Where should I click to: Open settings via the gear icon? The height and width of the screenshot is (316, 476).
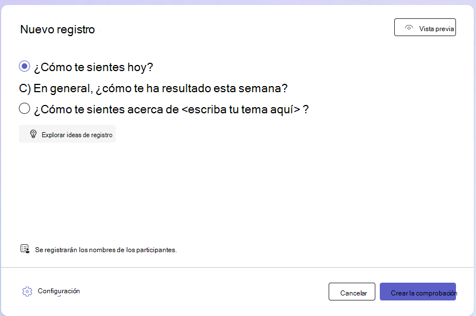[x=27, y=292]
